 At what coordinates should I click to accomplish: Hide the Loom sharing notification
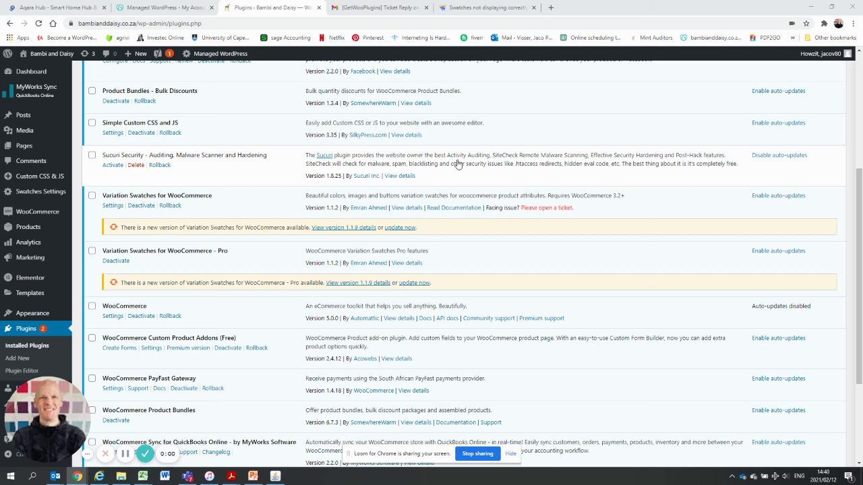tap(510, 453)
